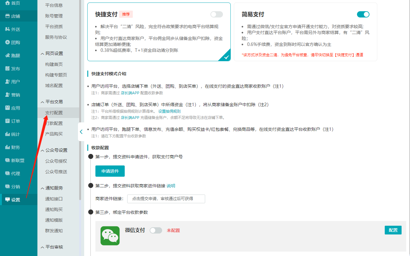Enable the 快捷支付 toggle switch
The height and width of the screenshot is (256, 410).
[x=217, y=14]
